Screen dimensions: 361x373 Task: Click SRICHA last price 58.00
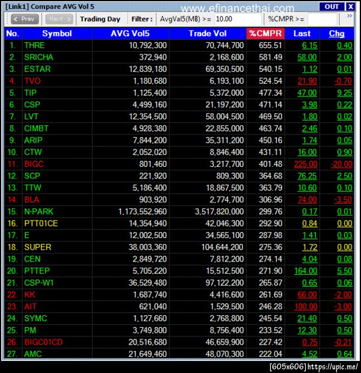pyautogui.click(x=307, y=57)
